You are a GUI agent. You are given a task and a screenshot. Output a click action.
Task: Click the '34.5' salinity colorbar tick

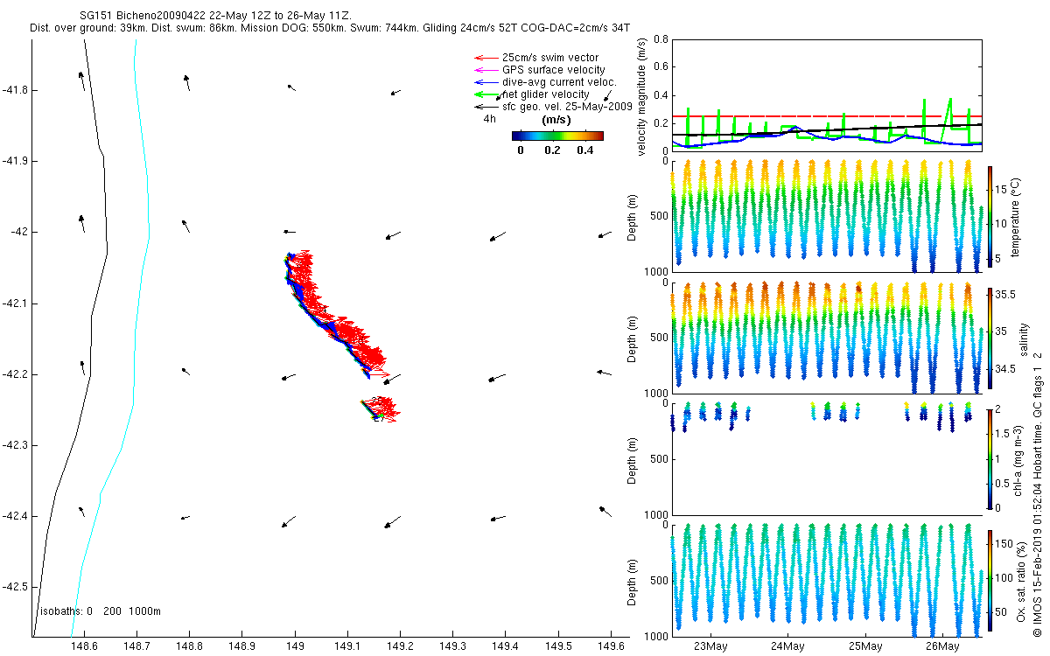tap(1005, 370)
